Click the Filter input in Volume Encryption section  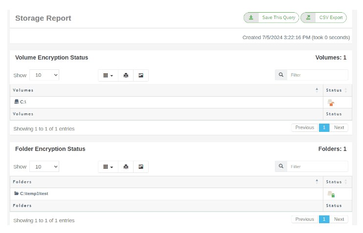(318, 75)
